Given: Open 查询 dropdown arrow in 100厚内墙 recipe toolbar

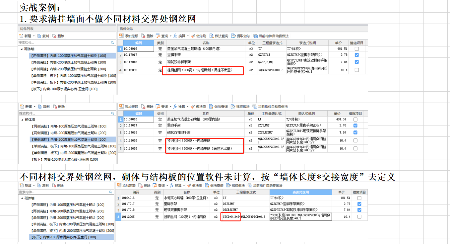Looking at the screenshot, I should [x=170, y=36].
